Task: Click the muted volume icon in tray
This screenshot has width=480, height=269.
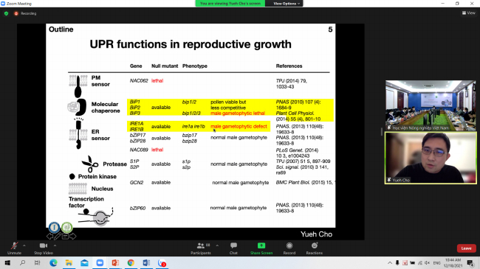Action: pyautogui.click(x=428, y=263)
